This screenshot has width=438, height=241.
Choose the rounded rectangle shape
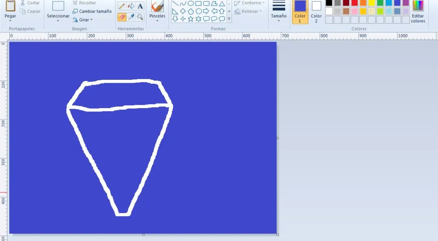tap(206, 4)
